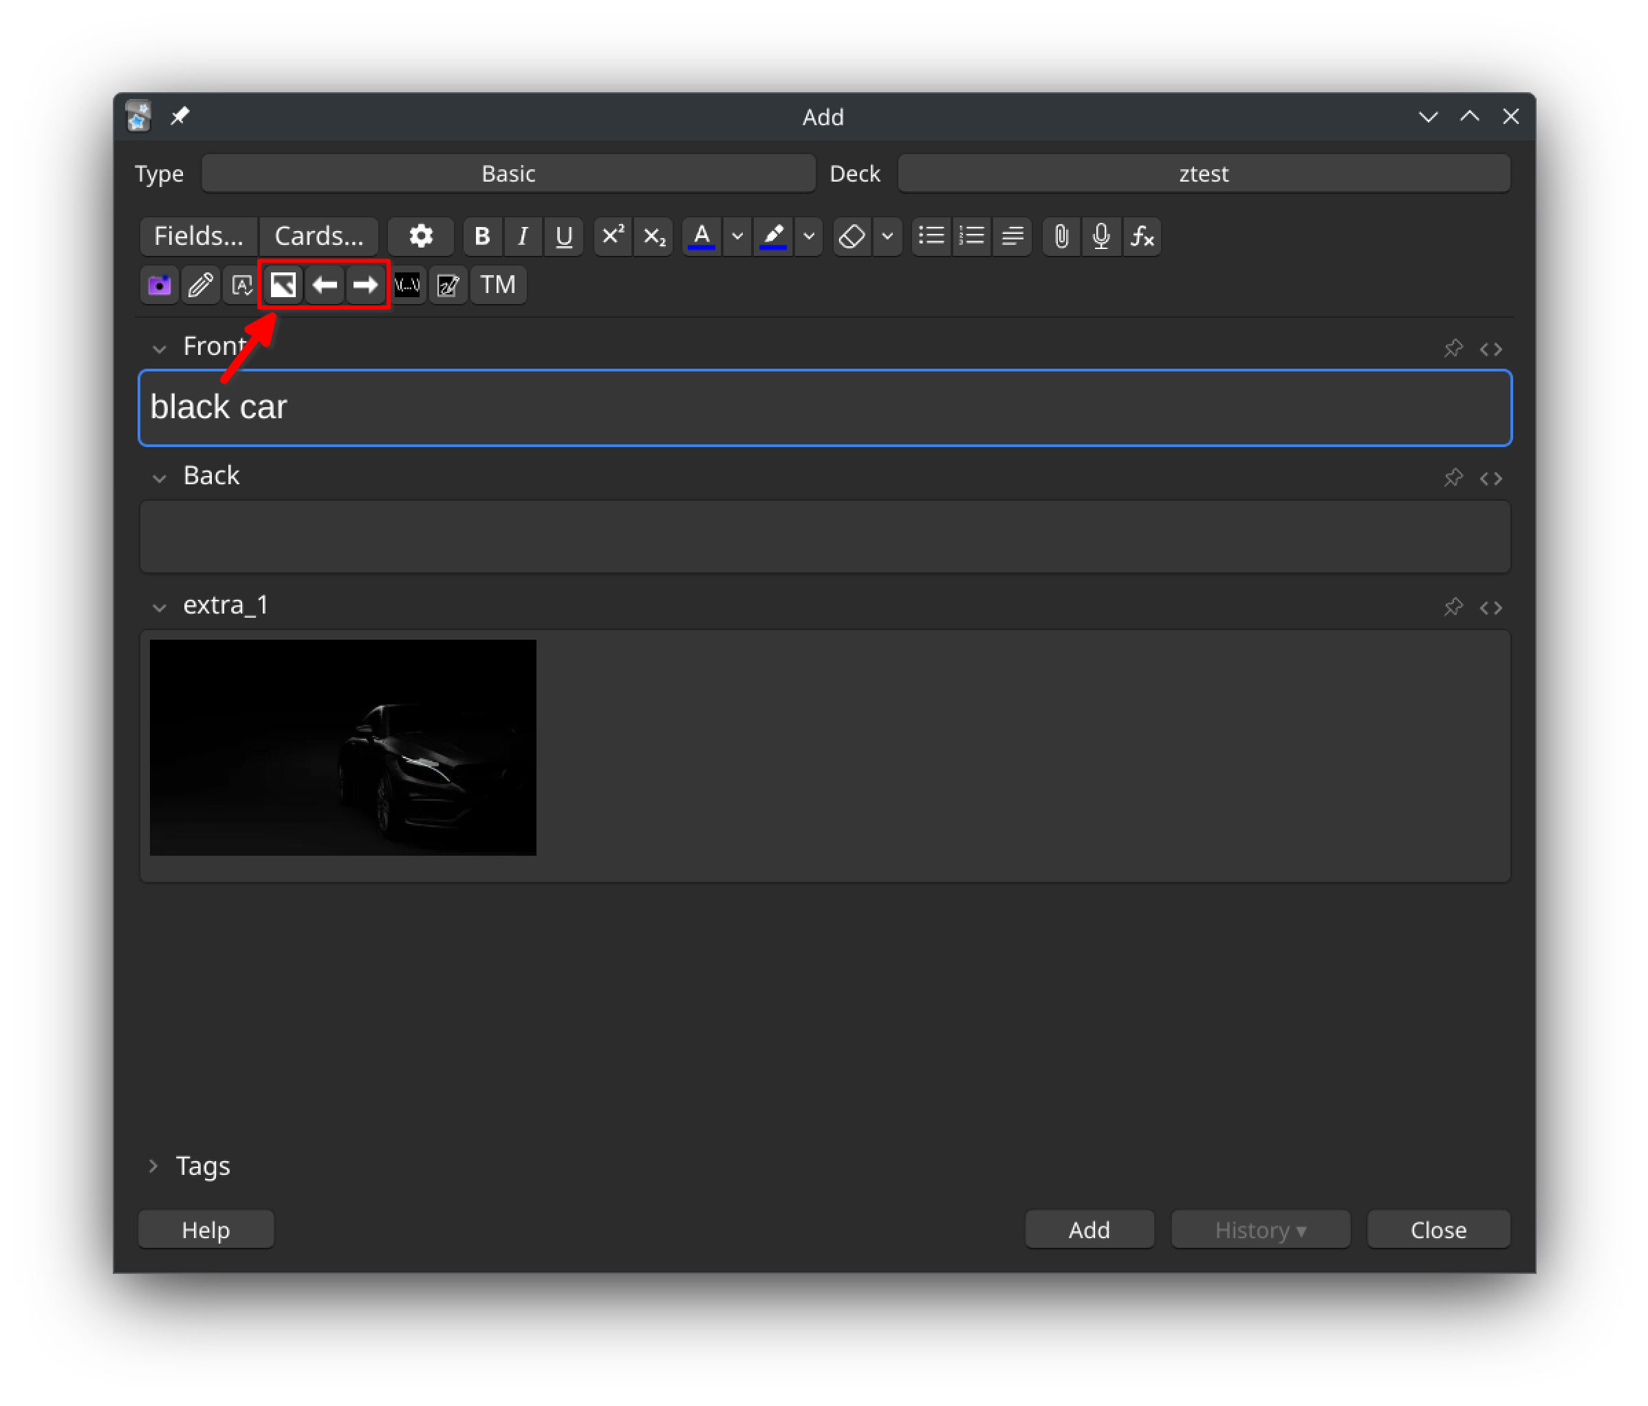The image size is (1648, 1406).
Task: Open the History menu
Action: point(1260,1229)
